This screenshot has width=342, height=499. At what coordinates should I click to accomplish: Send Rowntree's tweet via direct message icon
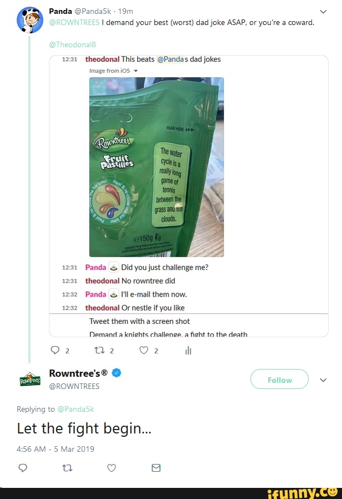click(x=156, y=468)
